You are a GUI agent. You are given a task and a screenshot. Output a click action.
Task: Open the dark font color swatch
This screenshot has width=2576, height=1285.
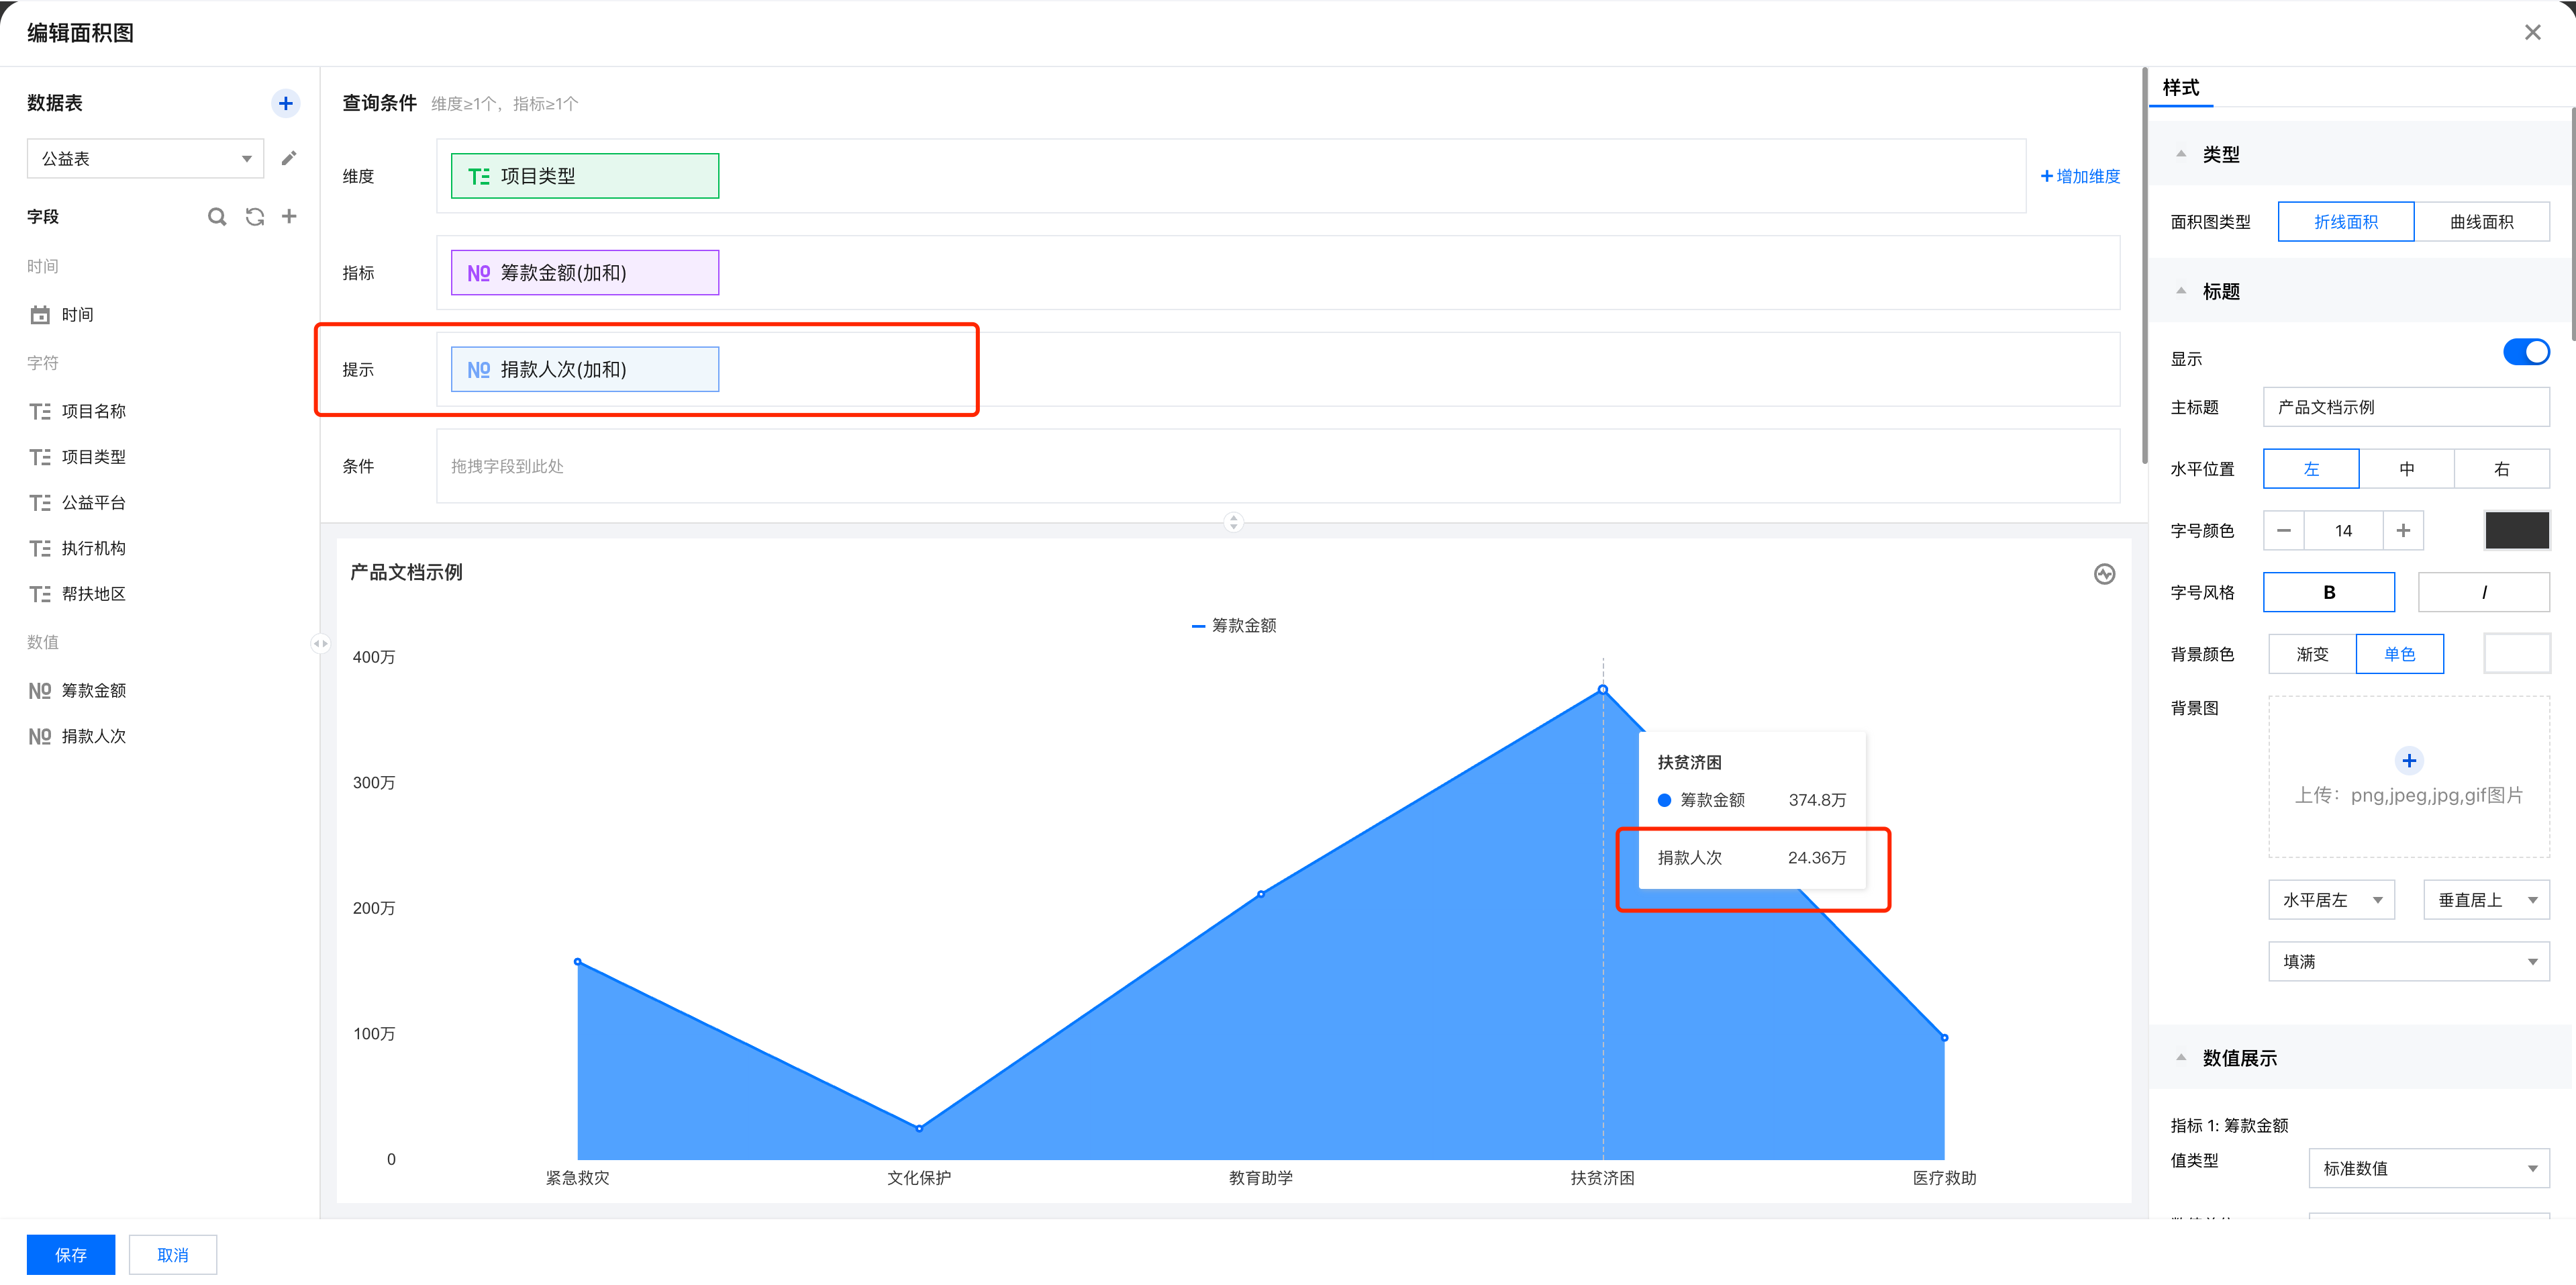click(2516, 530)
